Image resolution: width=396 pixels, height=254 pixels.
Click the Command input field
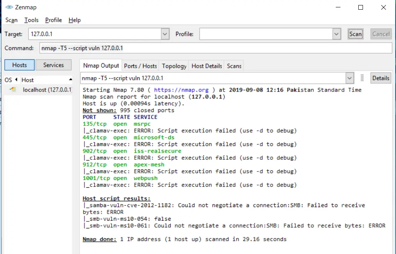[x=216, y=48]
